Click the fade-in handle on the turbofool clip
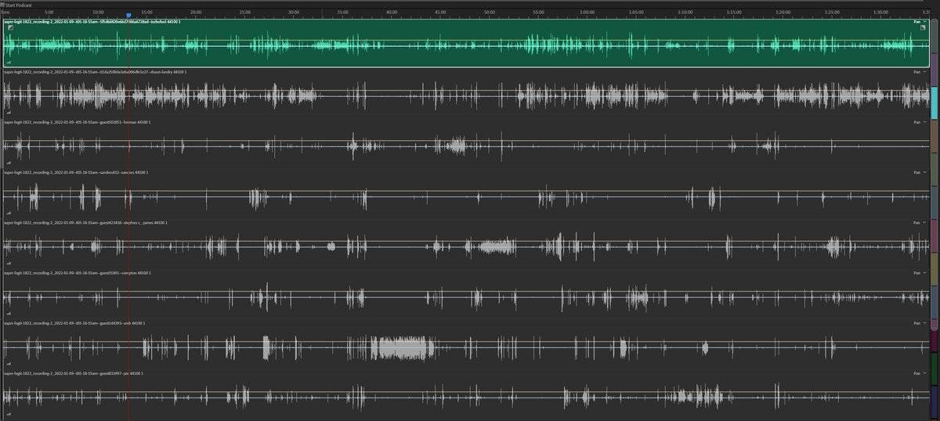 click(x=10, y=27)
